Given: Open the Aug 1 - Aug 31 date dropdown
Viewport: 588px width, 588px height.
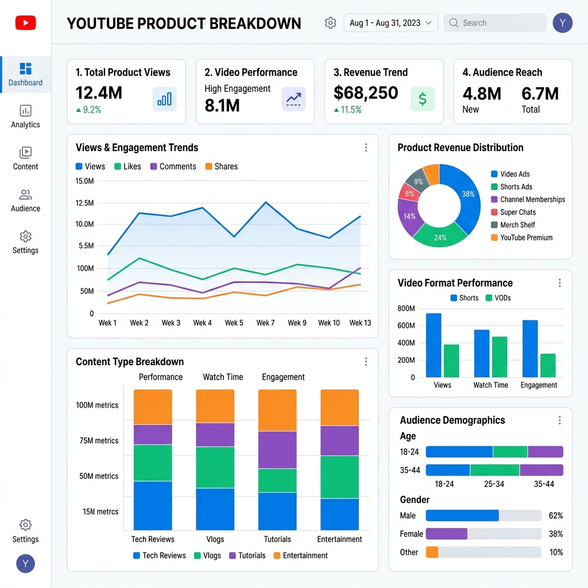Looking at the screenshot, I should 390,23.
